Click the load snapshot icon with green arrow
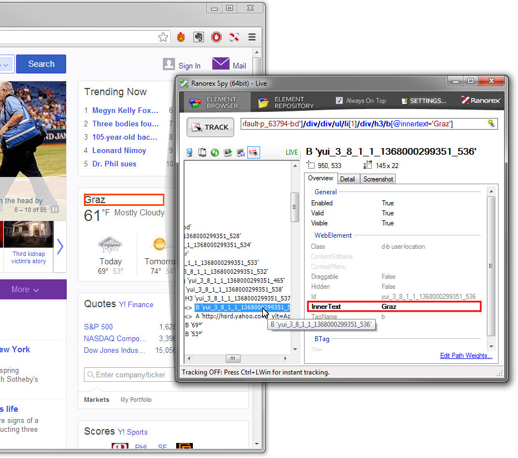The image size is (518, 458). [228, 152]
